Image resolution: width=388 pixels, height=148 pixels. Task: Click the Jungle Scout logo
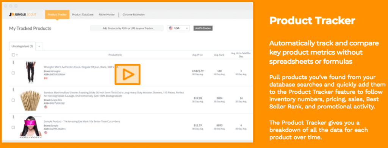tap(22, 15)
